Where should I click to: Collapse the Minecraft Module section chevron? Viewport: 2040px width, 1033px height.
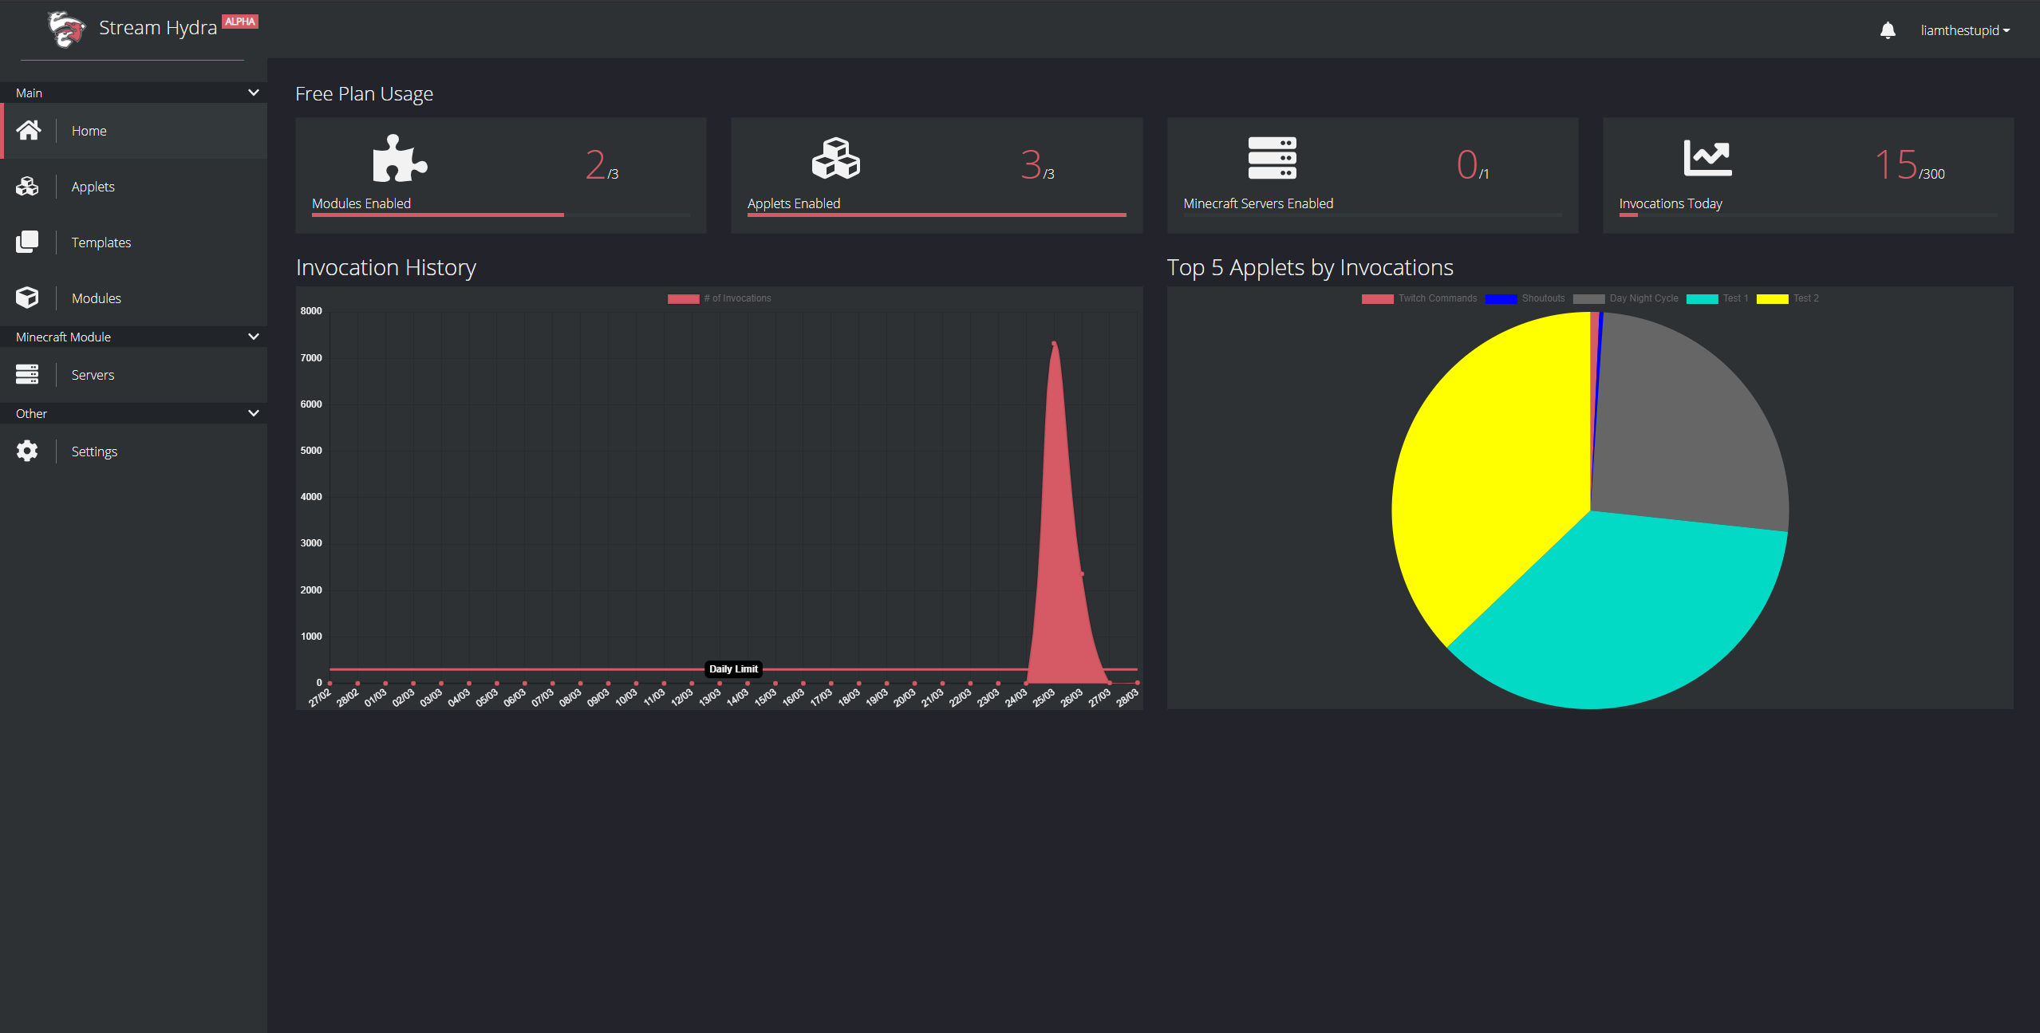point(254,337)
